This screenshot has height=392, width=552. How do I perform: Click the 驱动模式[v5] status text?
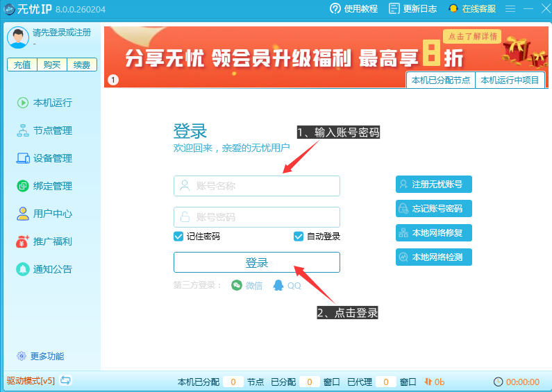[31, 381]
